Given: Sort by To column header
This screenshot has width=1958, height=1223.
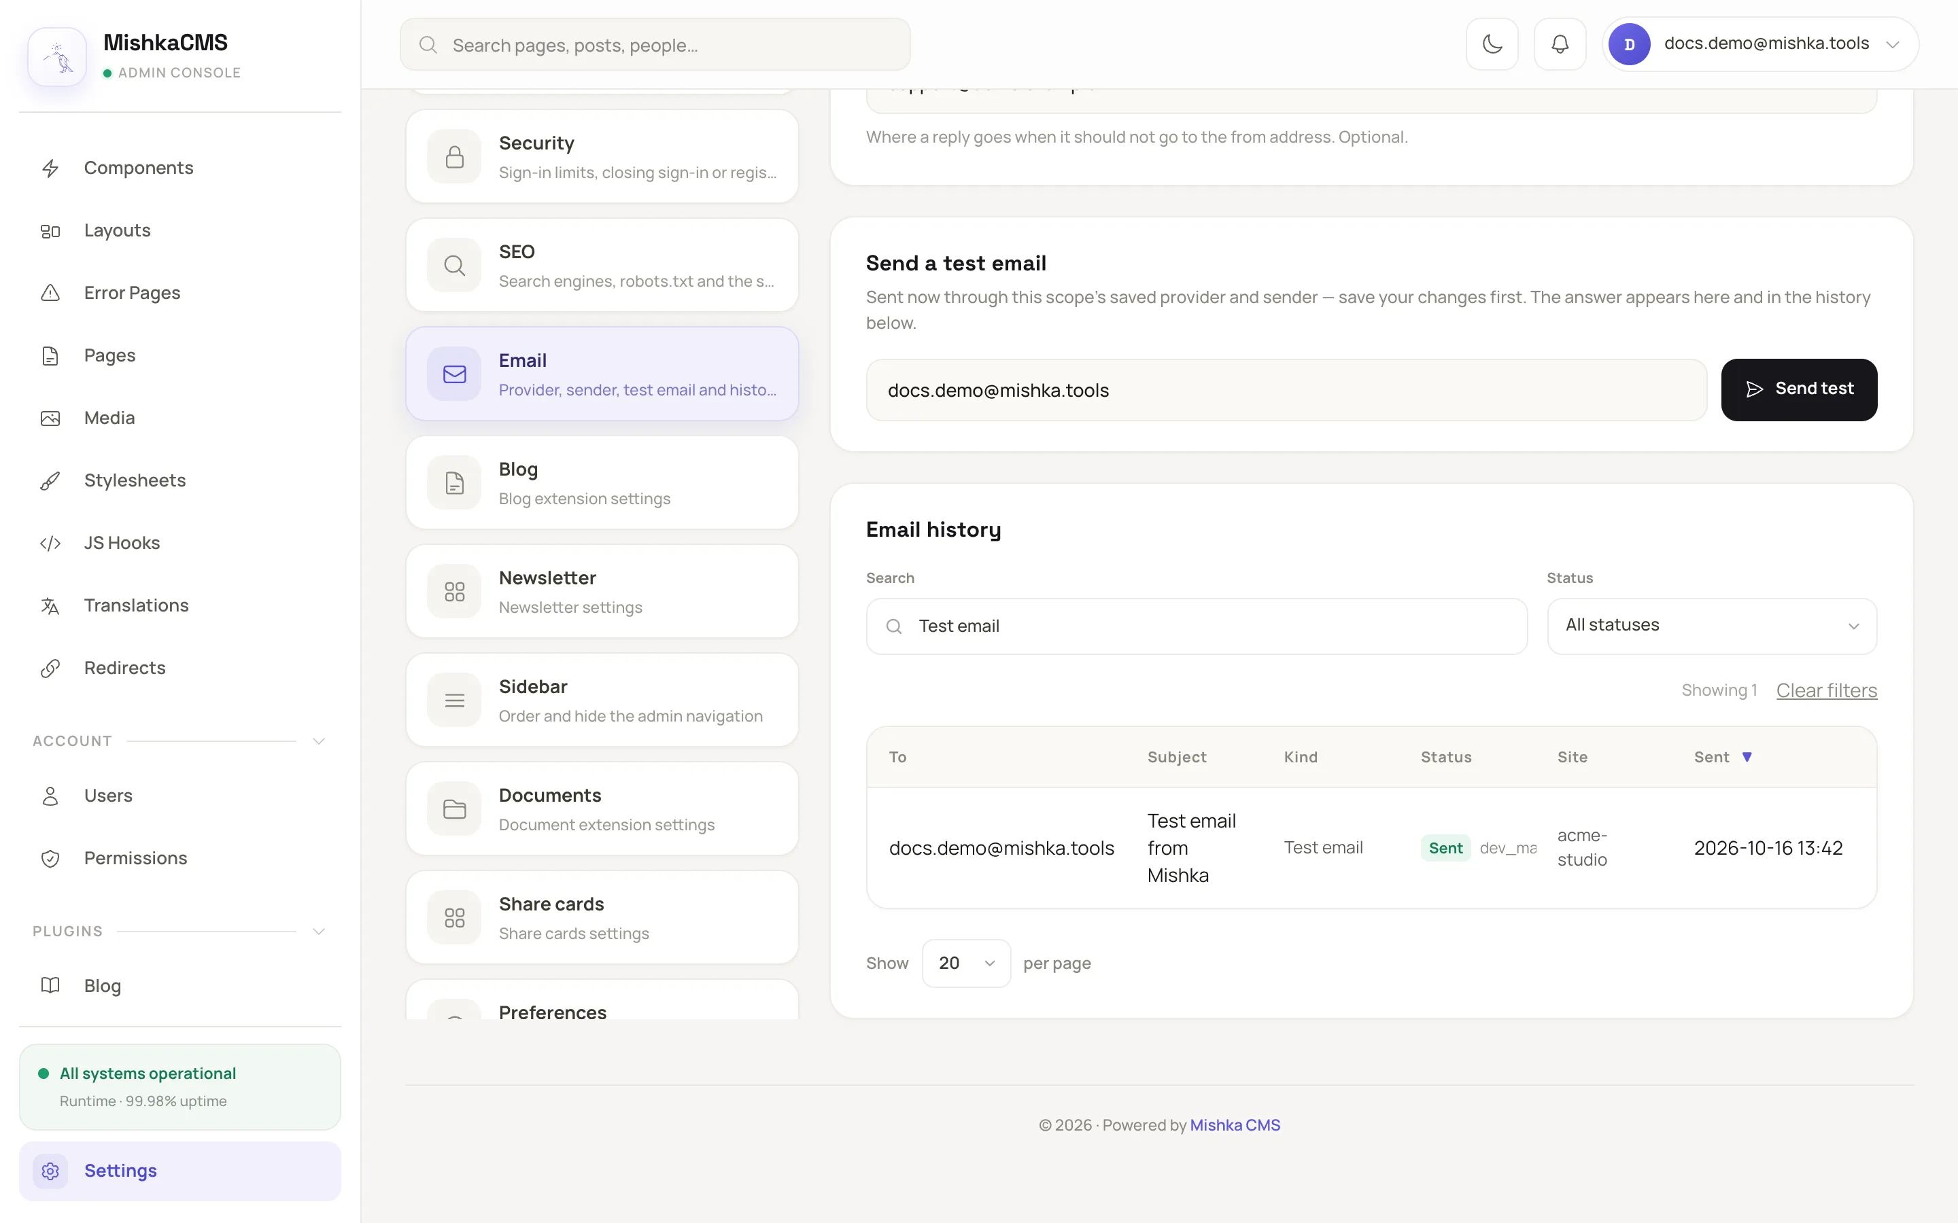Looking at the screenshot, I should coord(897,757).
